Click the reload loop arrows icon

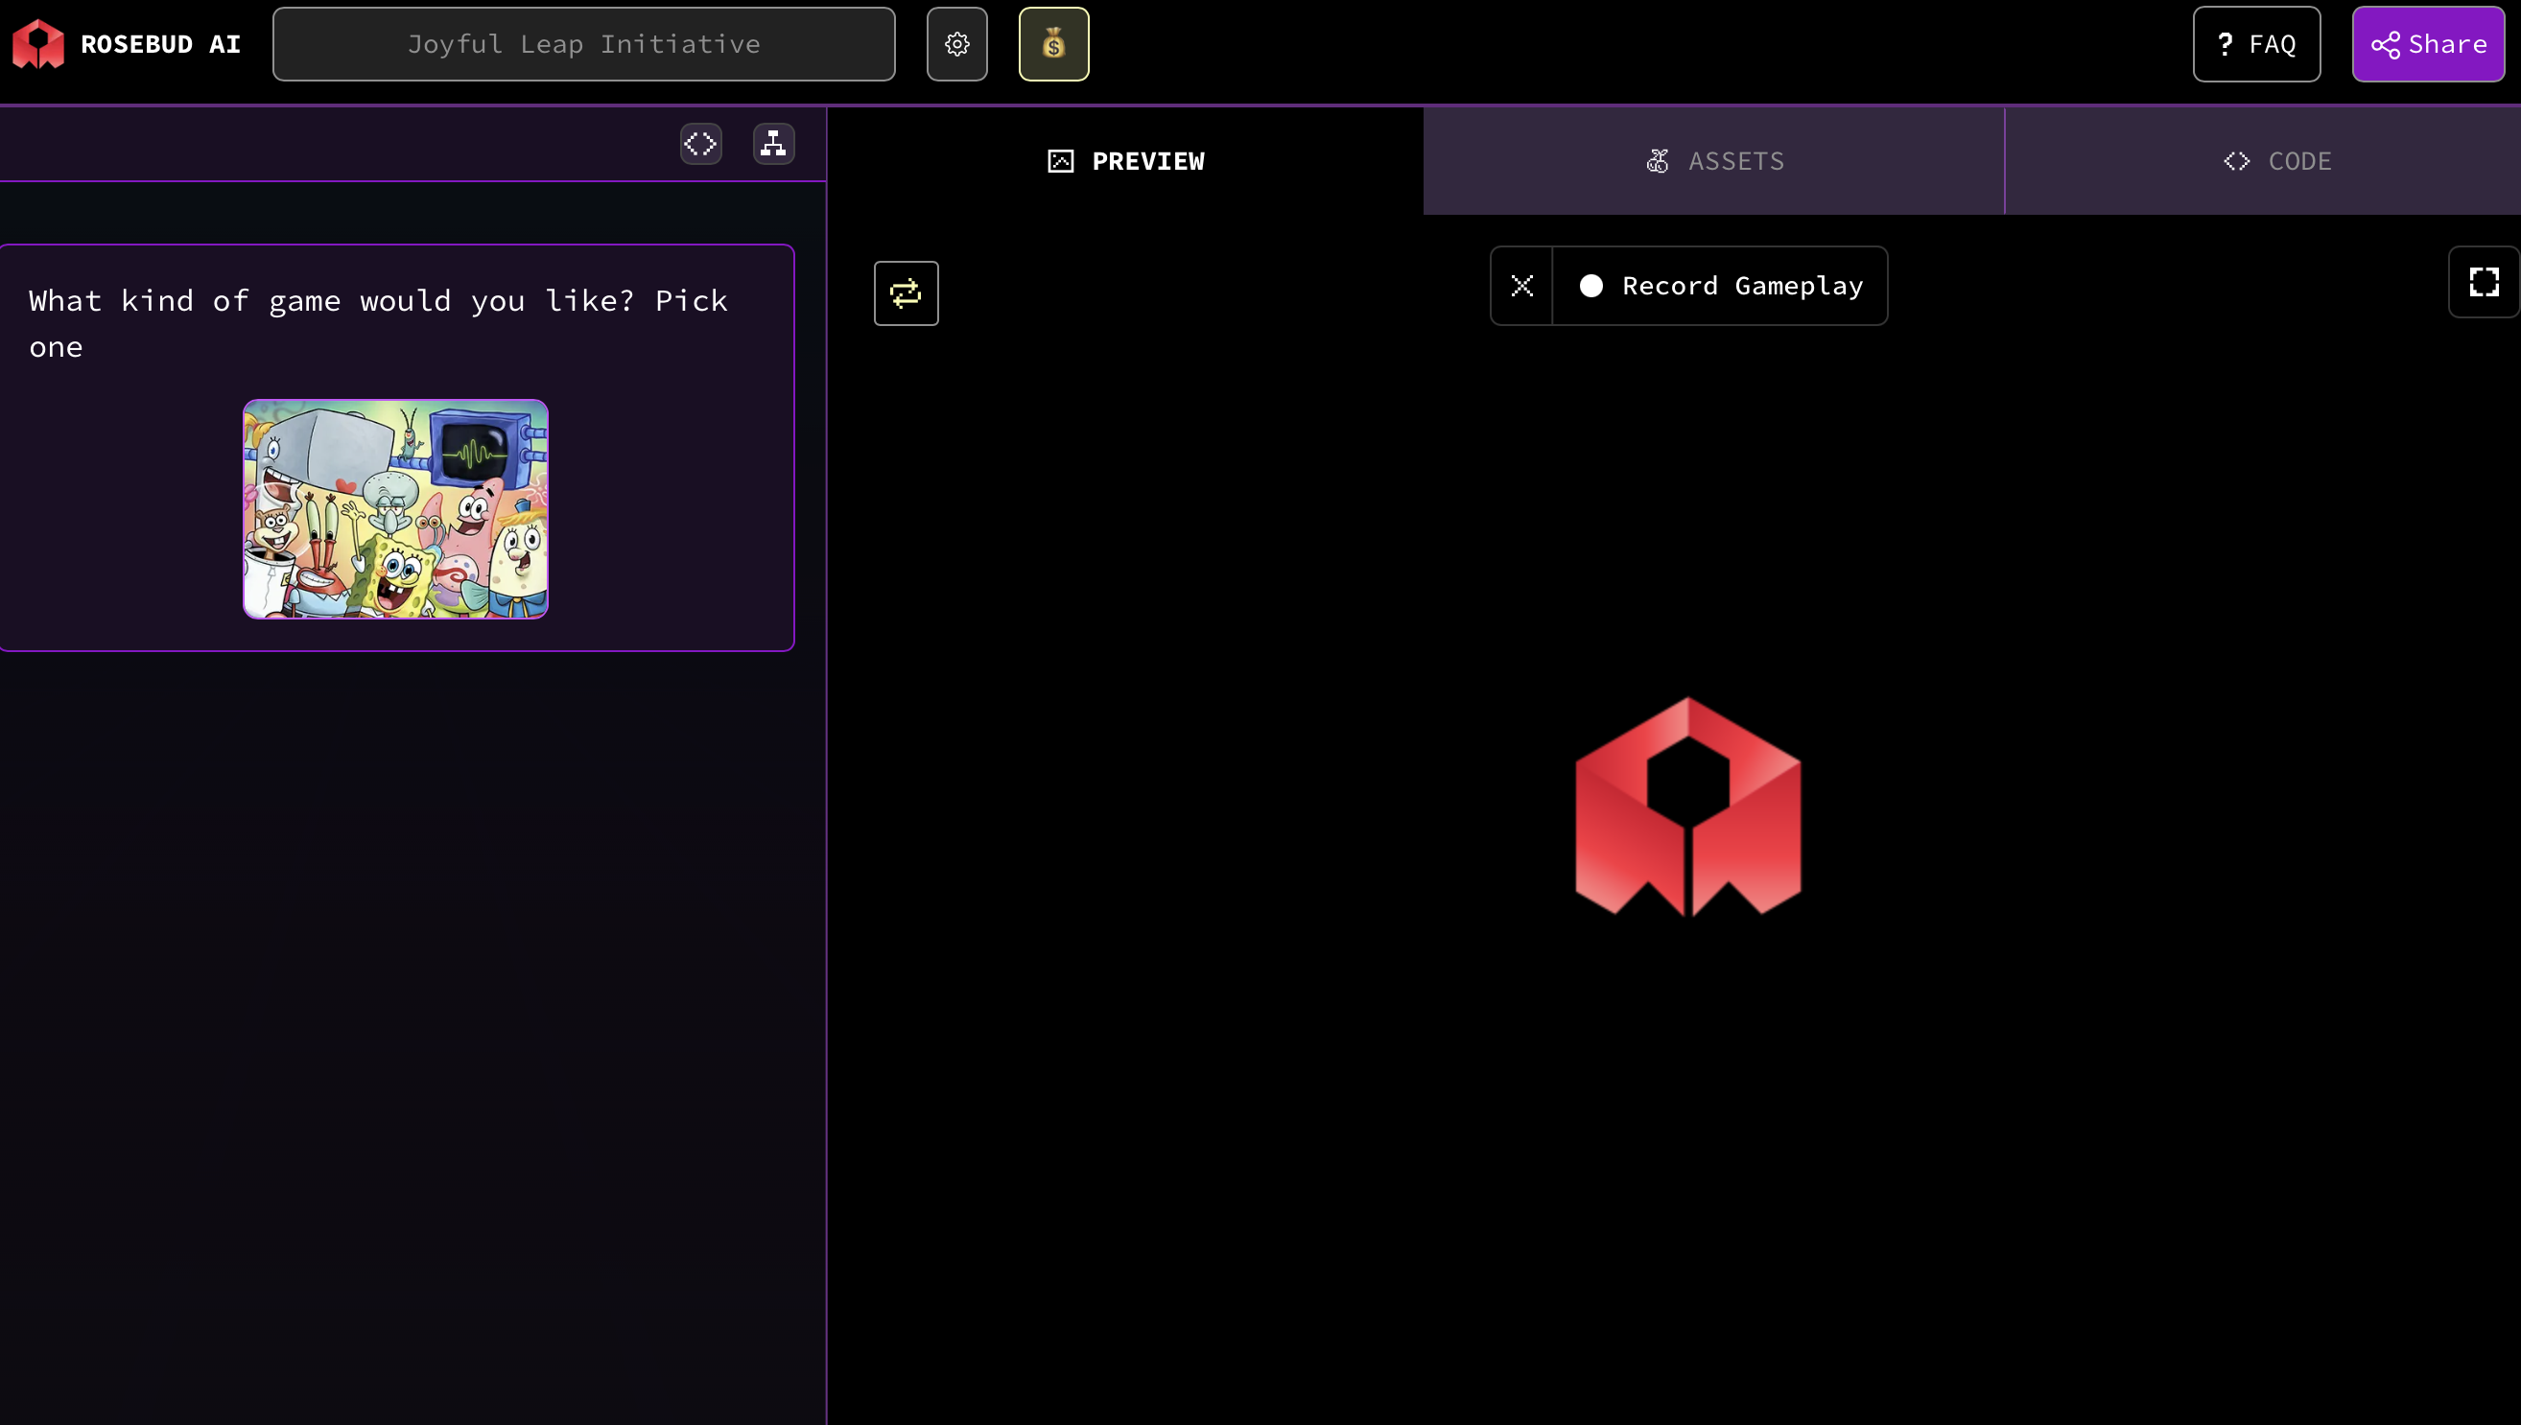coord(906,292)
